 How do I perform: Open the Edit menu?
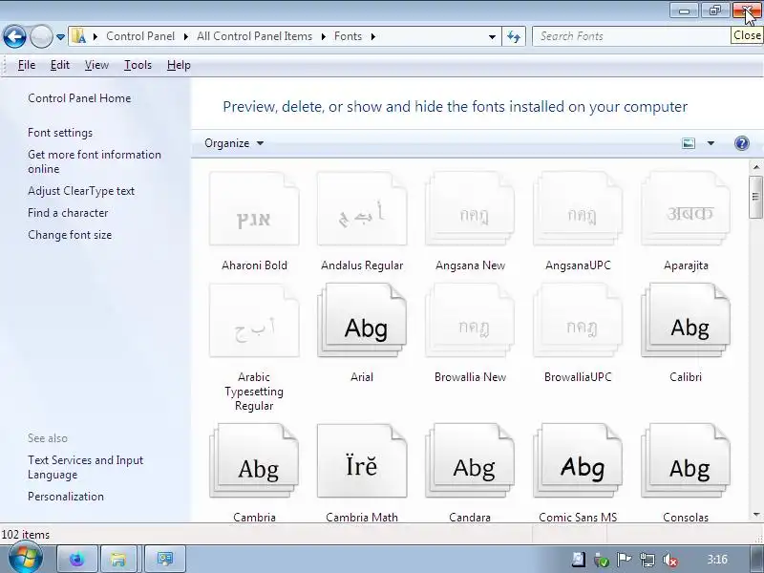coord(60,65)
